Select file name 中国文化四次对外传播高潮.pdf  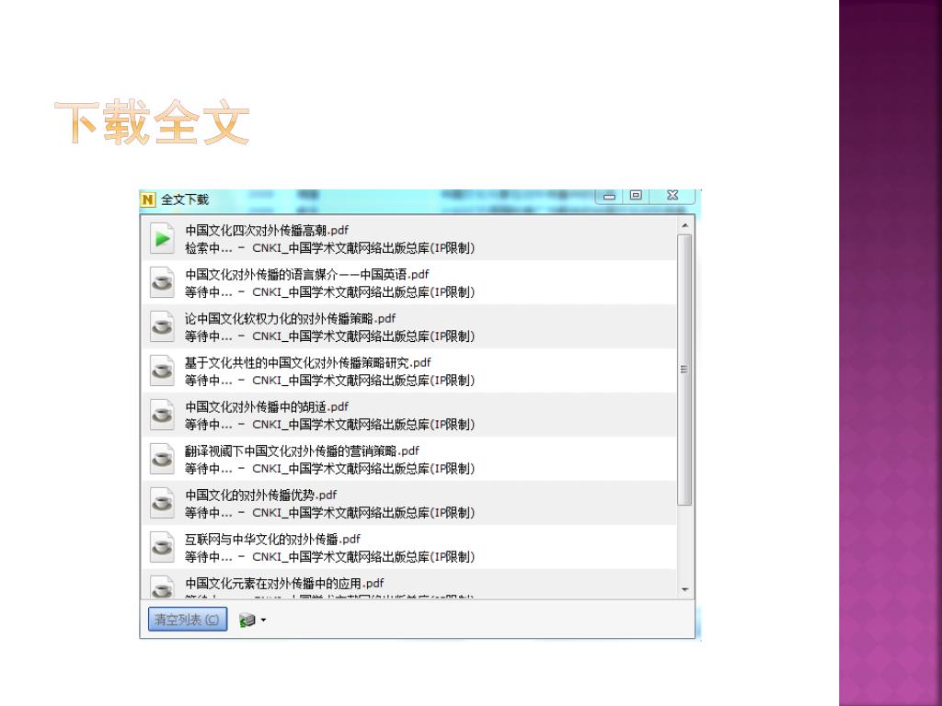click(267, 231)
